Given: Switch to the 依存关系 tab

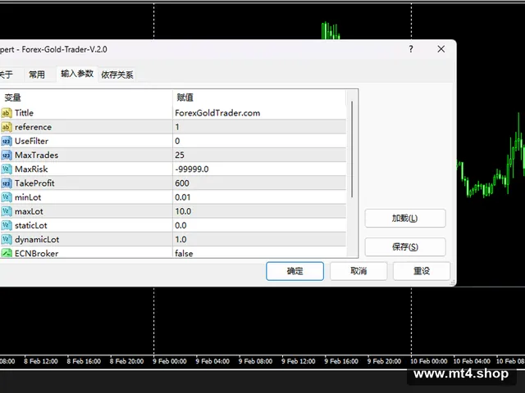Looking at the screenshot, I should coord(117,75).
